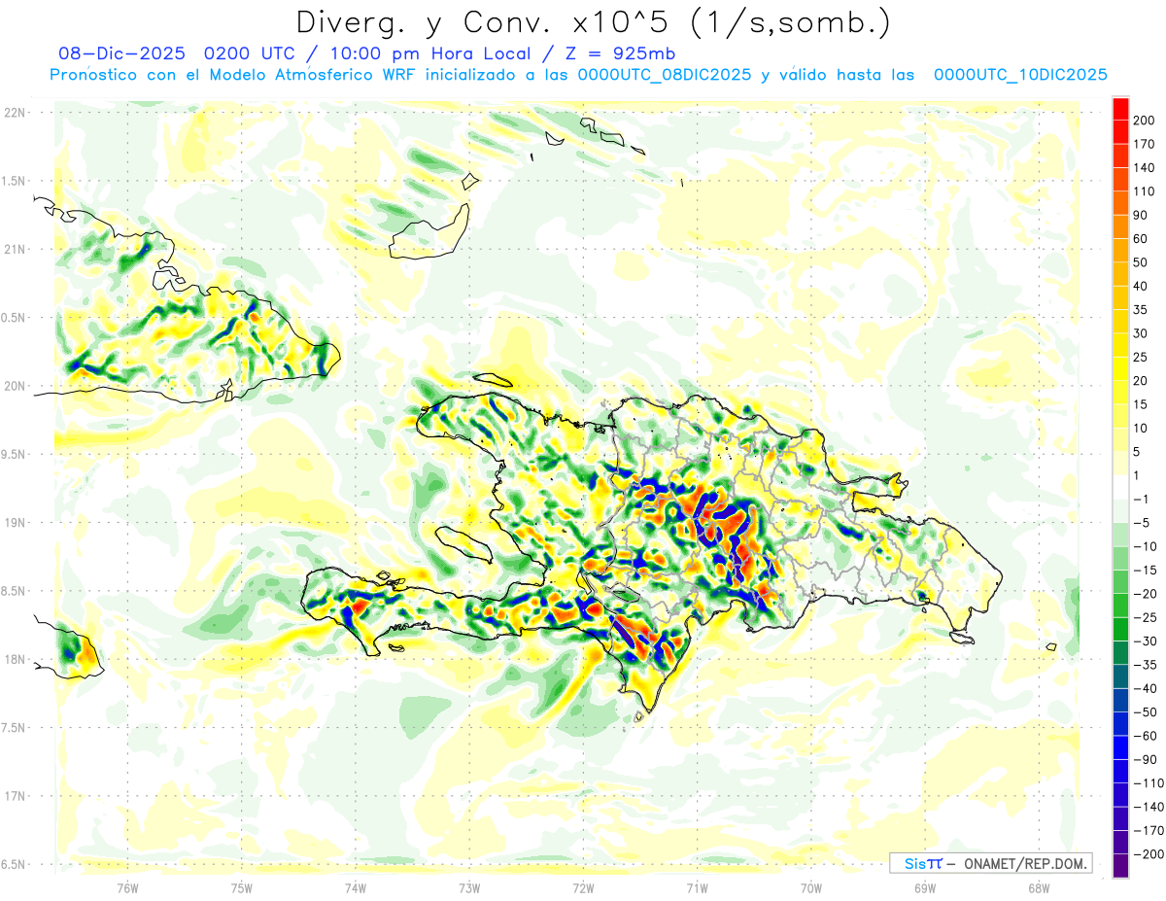The image size is (1166, 901).
Task: Click the 200 value on the color scale
Action: [1143, 121]
